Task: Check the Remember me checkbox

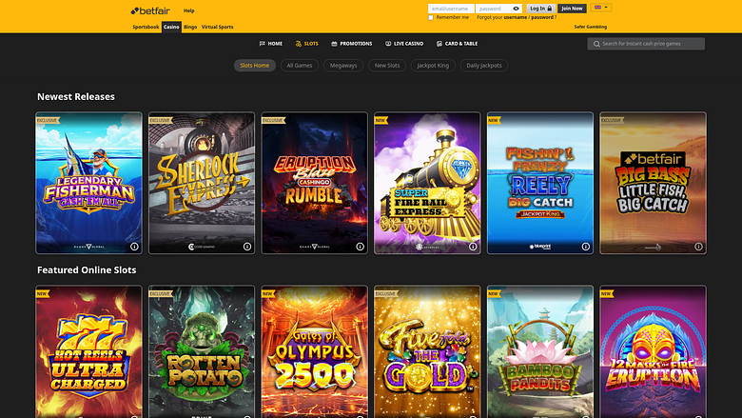Action: (x=431, y=17)
